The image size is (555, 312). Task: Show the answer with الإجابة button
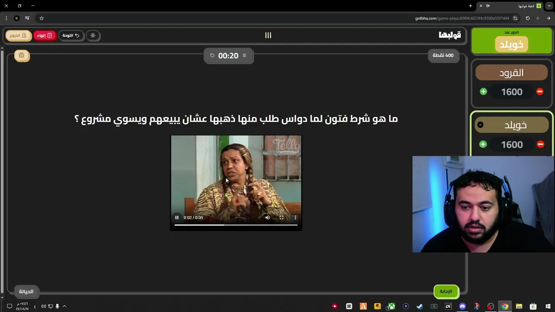pyautogui.click(x=446, y=291)
